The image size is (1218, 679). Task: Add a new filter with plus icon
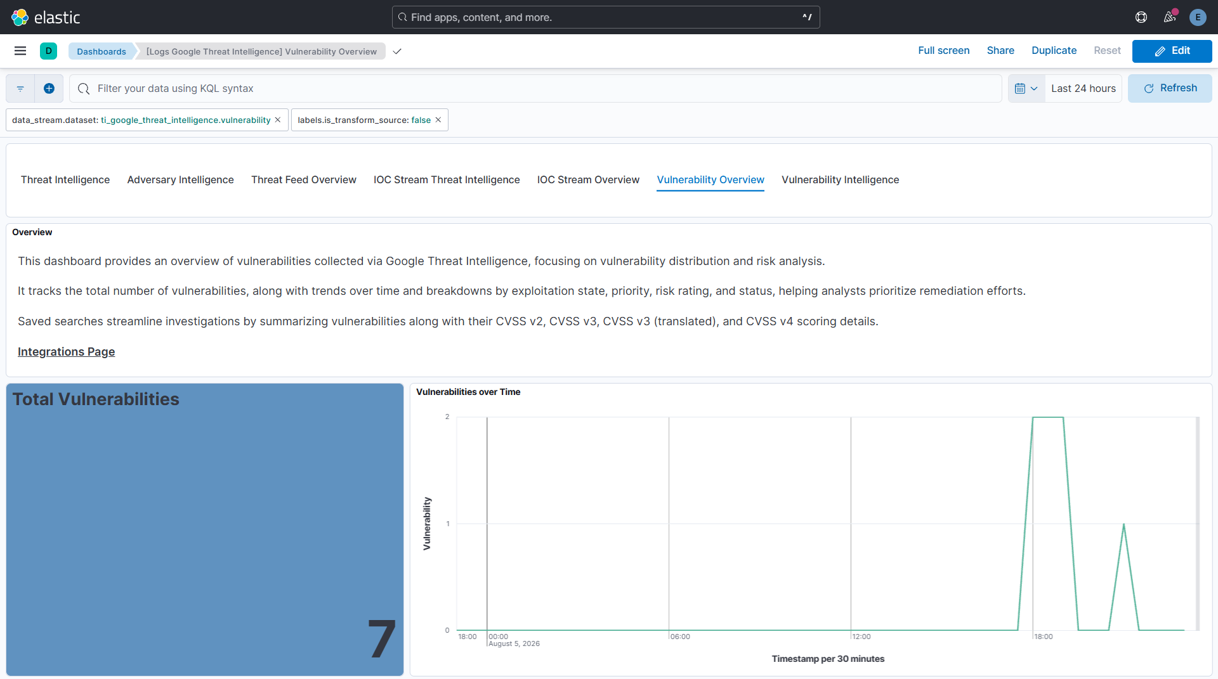click(x=49, y=89)
